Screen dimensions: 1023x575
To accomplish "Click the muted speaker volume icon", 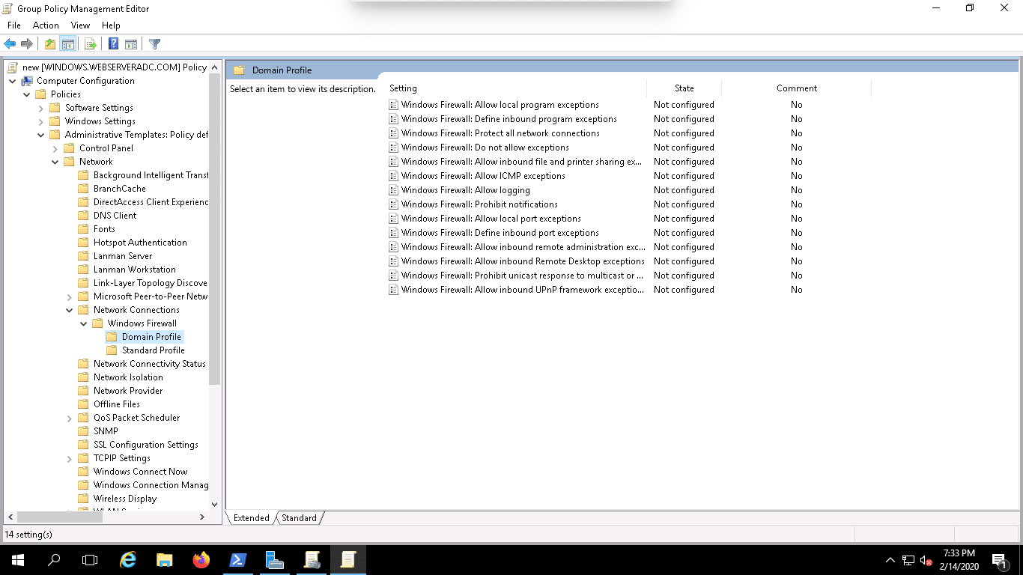I will coord(926,560).
